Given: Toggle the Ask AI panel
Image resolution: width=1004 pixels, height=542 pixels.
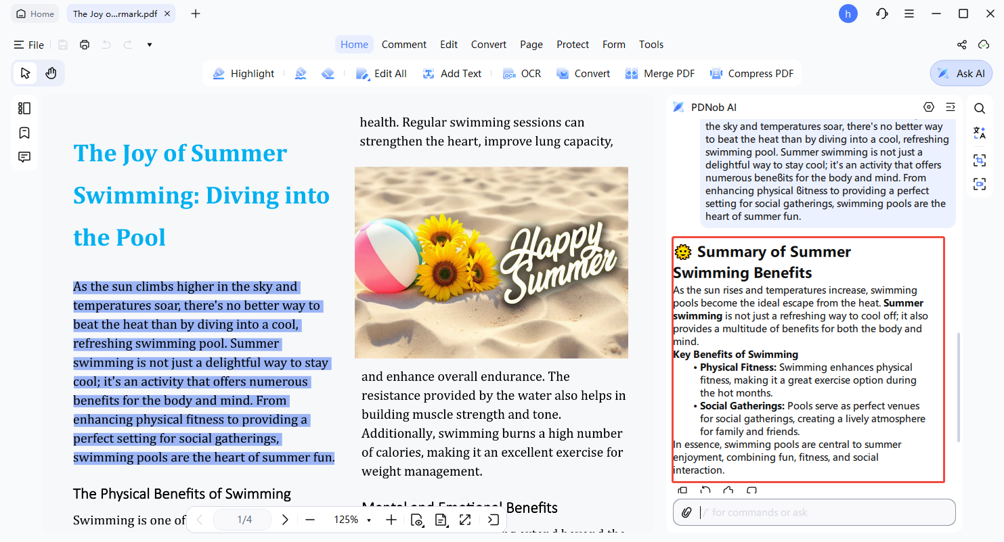Looking at the screenshot, I should tap(961, 73).
